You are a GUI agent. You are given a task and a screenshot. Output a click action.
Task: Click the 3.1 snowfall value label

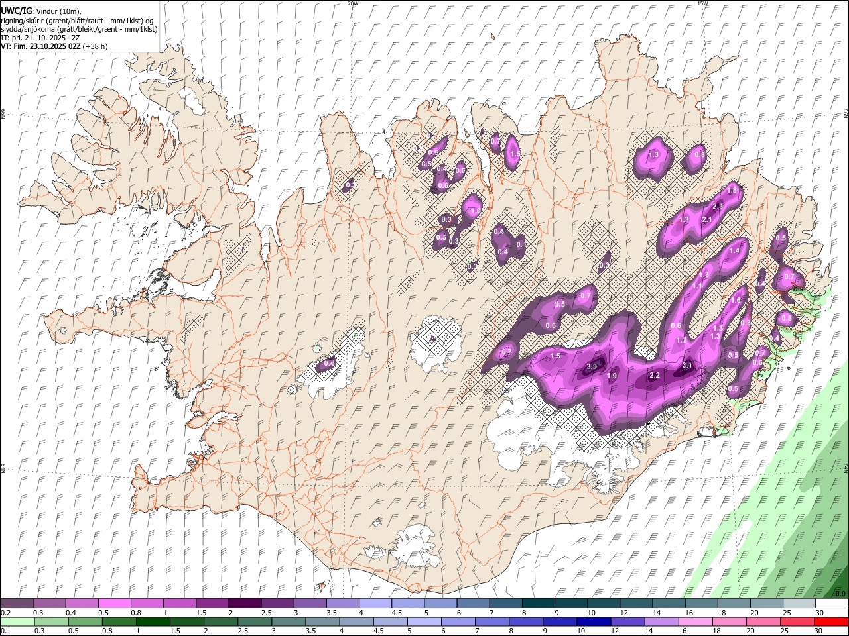coord(687,366)
